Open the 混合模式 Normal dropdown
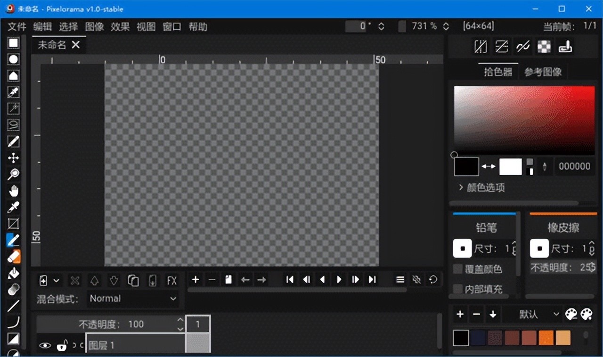The height and width of the screenshot is (357, 603). (133, 299)
